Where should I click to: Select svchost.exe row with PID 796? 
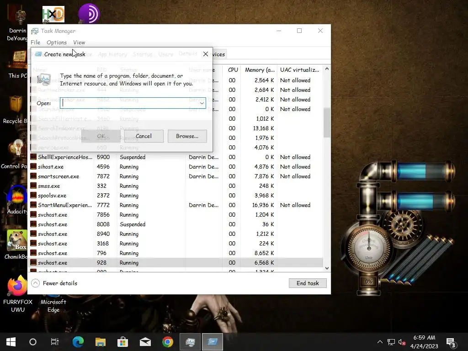click(176, 253)
